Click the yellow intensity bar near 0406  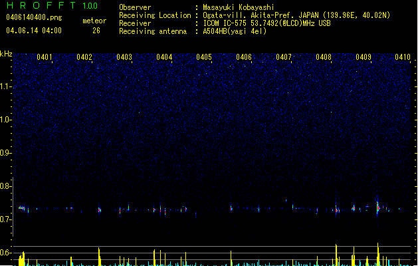pyautogui.click(x=231, y=258)
